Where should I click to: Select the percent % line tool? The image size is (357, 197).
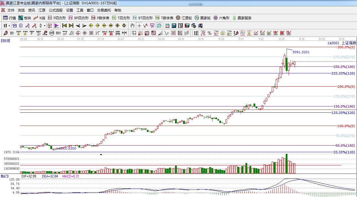(210, 33)
